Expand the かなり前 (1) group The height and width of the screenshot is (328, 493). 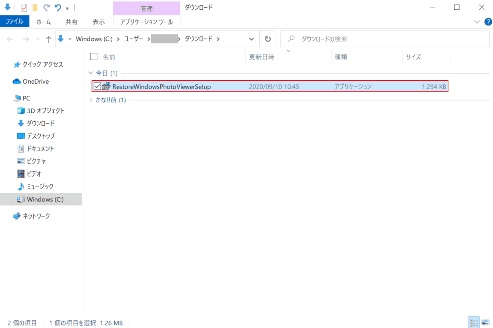tap(91, 100)
